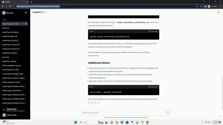Click the share chat icon at top right
Screen dimensions: 223x125
tap(218, 12)
